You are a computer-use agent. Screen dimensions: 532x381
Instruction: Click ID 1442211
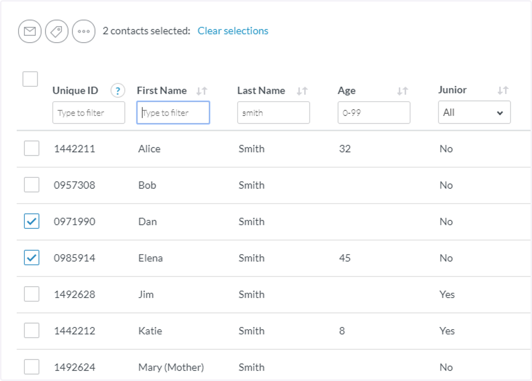coord(74,149)
